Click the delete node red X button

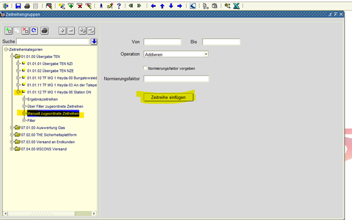26,30
